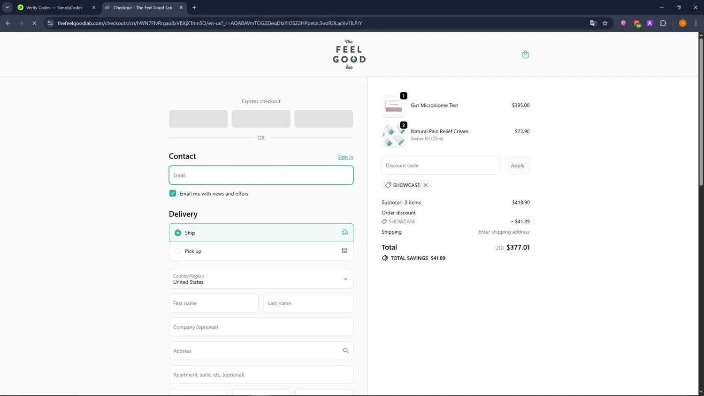Click the Gut Microbiome Test product thumbnail
The image size is (704, 396).
click(394, 107)
